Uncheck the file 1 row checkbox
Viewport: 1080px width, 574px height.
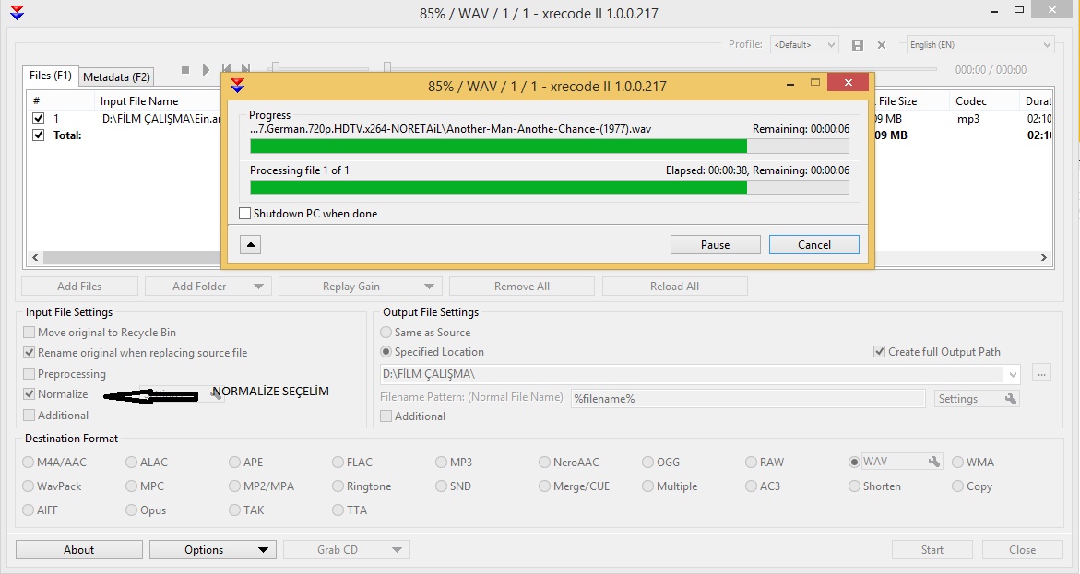pos(39,118)
